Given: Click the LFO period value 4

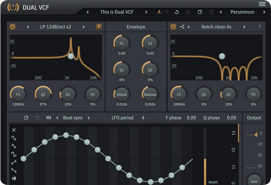Looking at the screenshot, I should (143, 118).
